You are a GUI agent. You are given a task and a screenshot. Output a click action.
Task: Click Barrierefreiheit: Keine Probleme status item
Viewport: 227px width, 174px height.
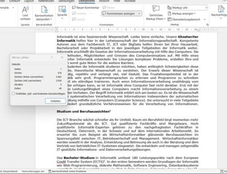67,171
